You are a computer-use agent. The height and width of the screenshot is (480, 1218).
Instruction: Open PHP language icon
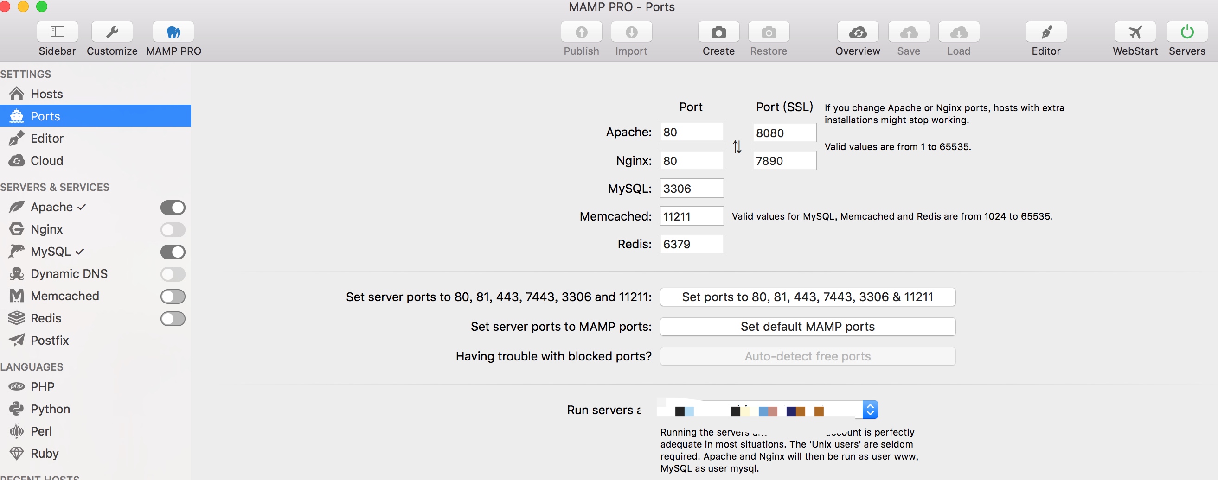(17, 386)
